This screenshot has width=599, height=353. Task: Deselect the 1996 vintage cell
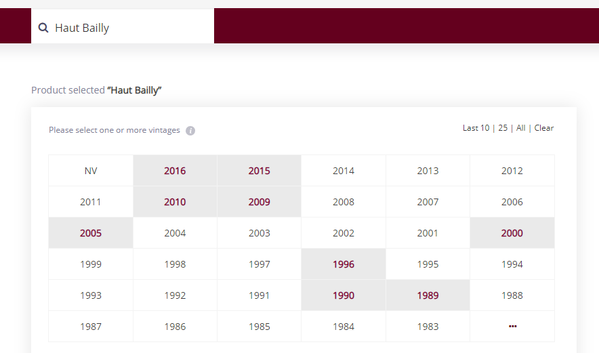coord(344,264)
